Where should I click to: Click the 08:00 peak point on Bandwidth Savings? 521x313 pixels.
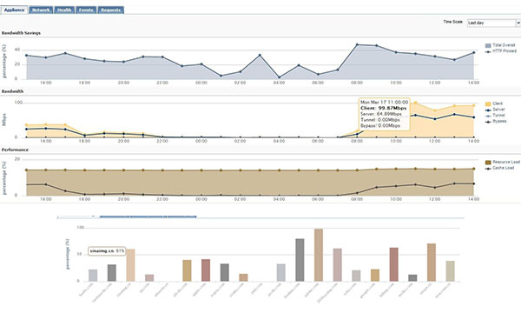tap(357, 44)
